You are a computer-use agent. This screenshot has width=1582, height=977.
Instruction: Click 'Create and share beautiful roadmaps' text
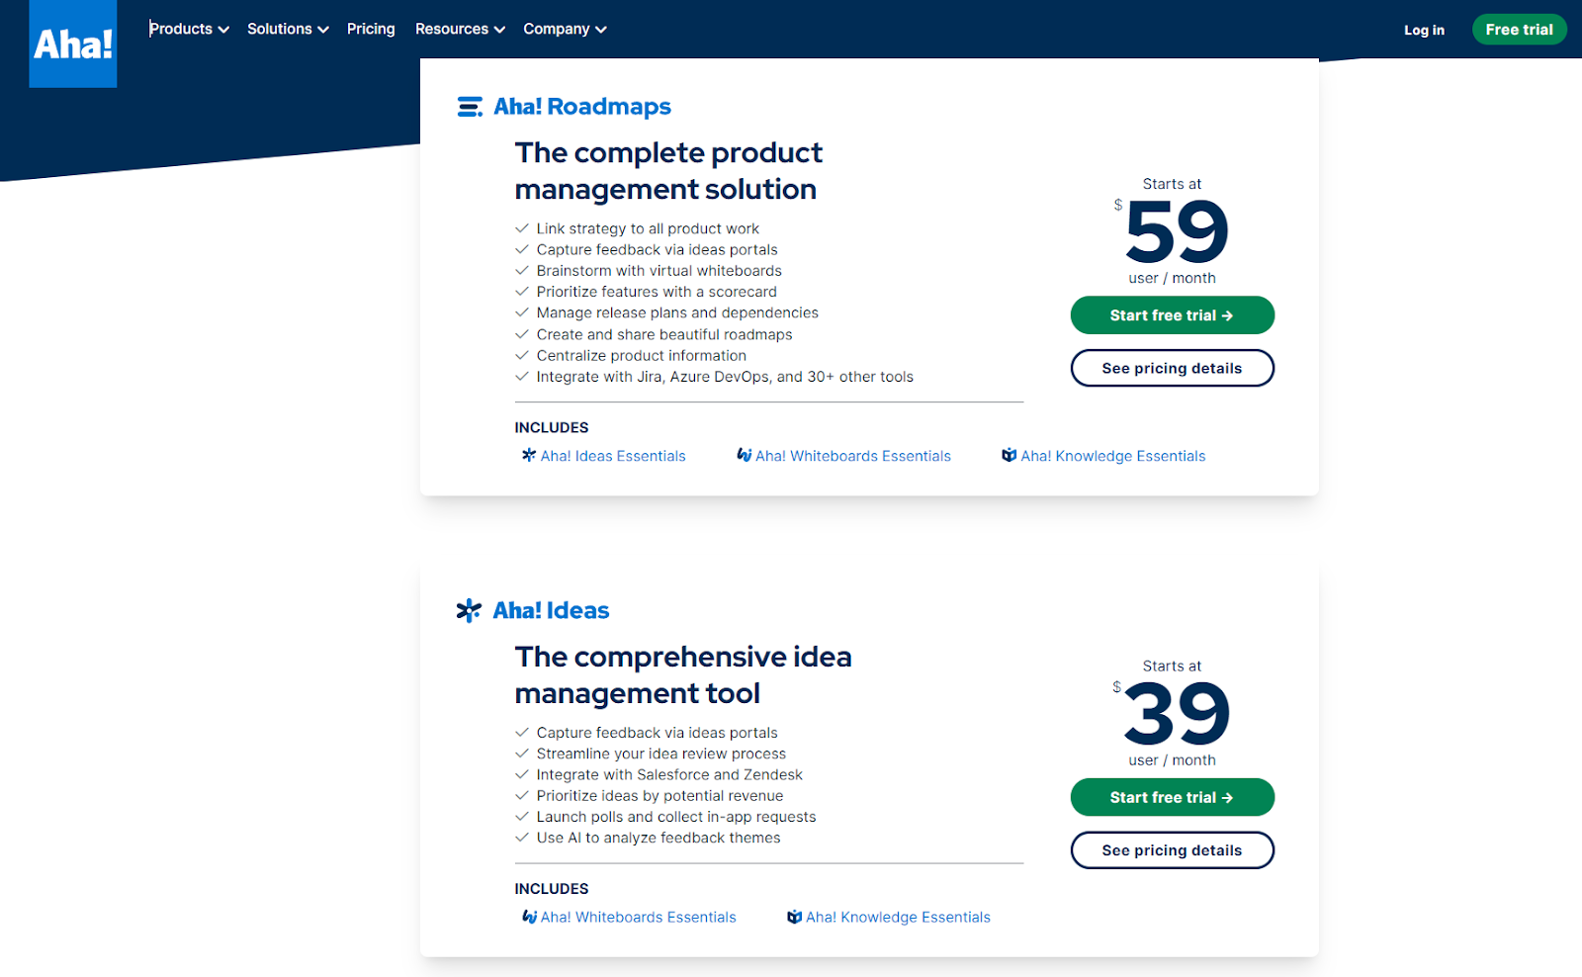point(664,334)
